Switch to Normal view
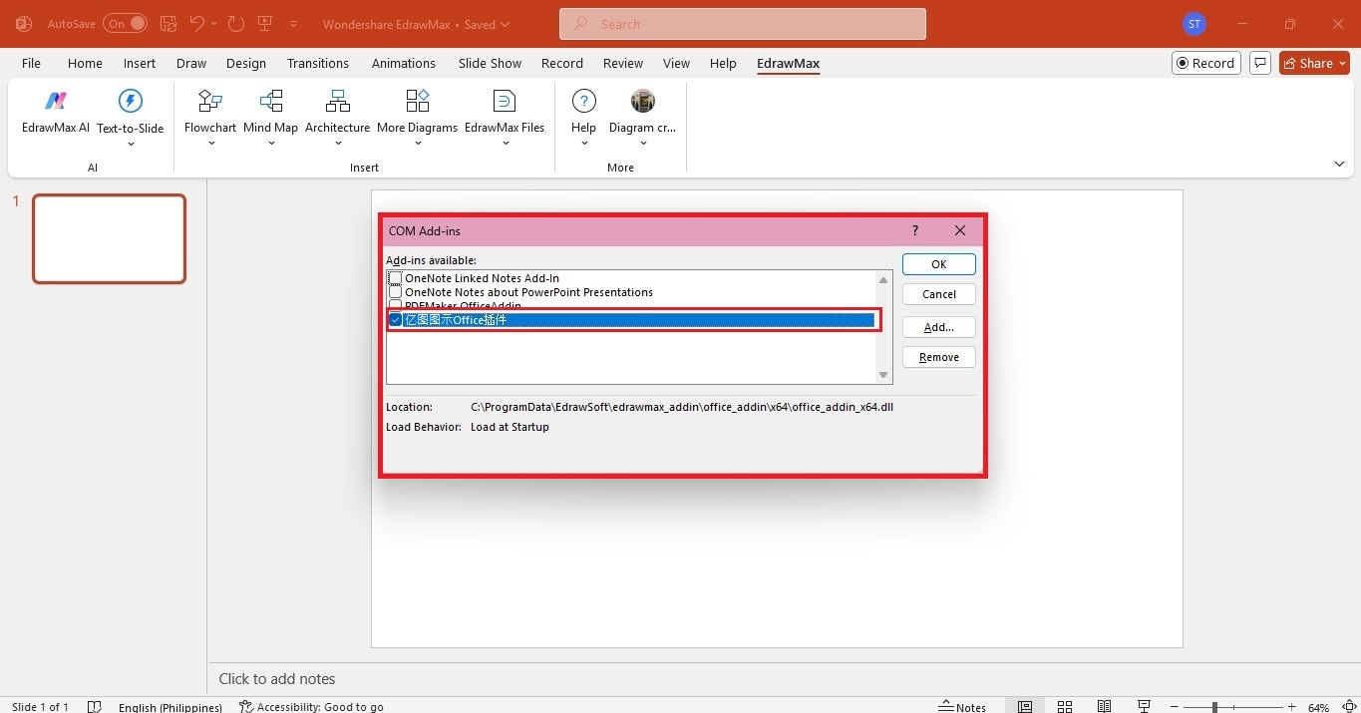Screen dimensions: 1361x713 tap(1025, 706)
